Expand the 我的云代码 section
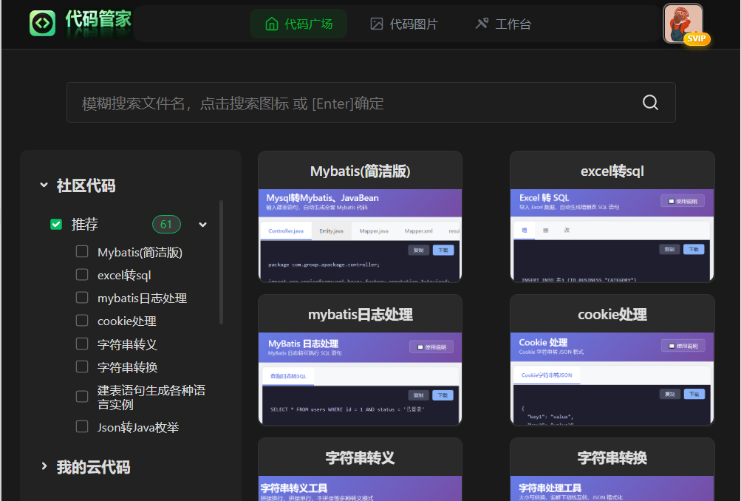 click(44, 466)
